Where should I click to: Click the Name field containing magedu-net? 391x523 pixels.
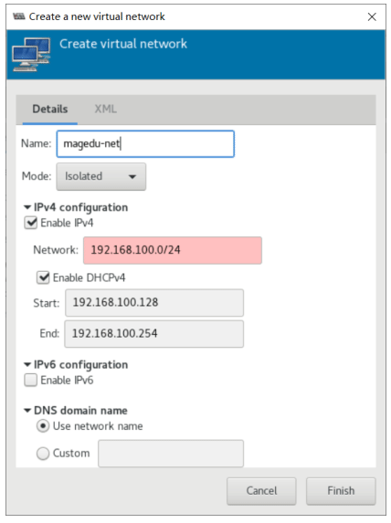(145, 144)
